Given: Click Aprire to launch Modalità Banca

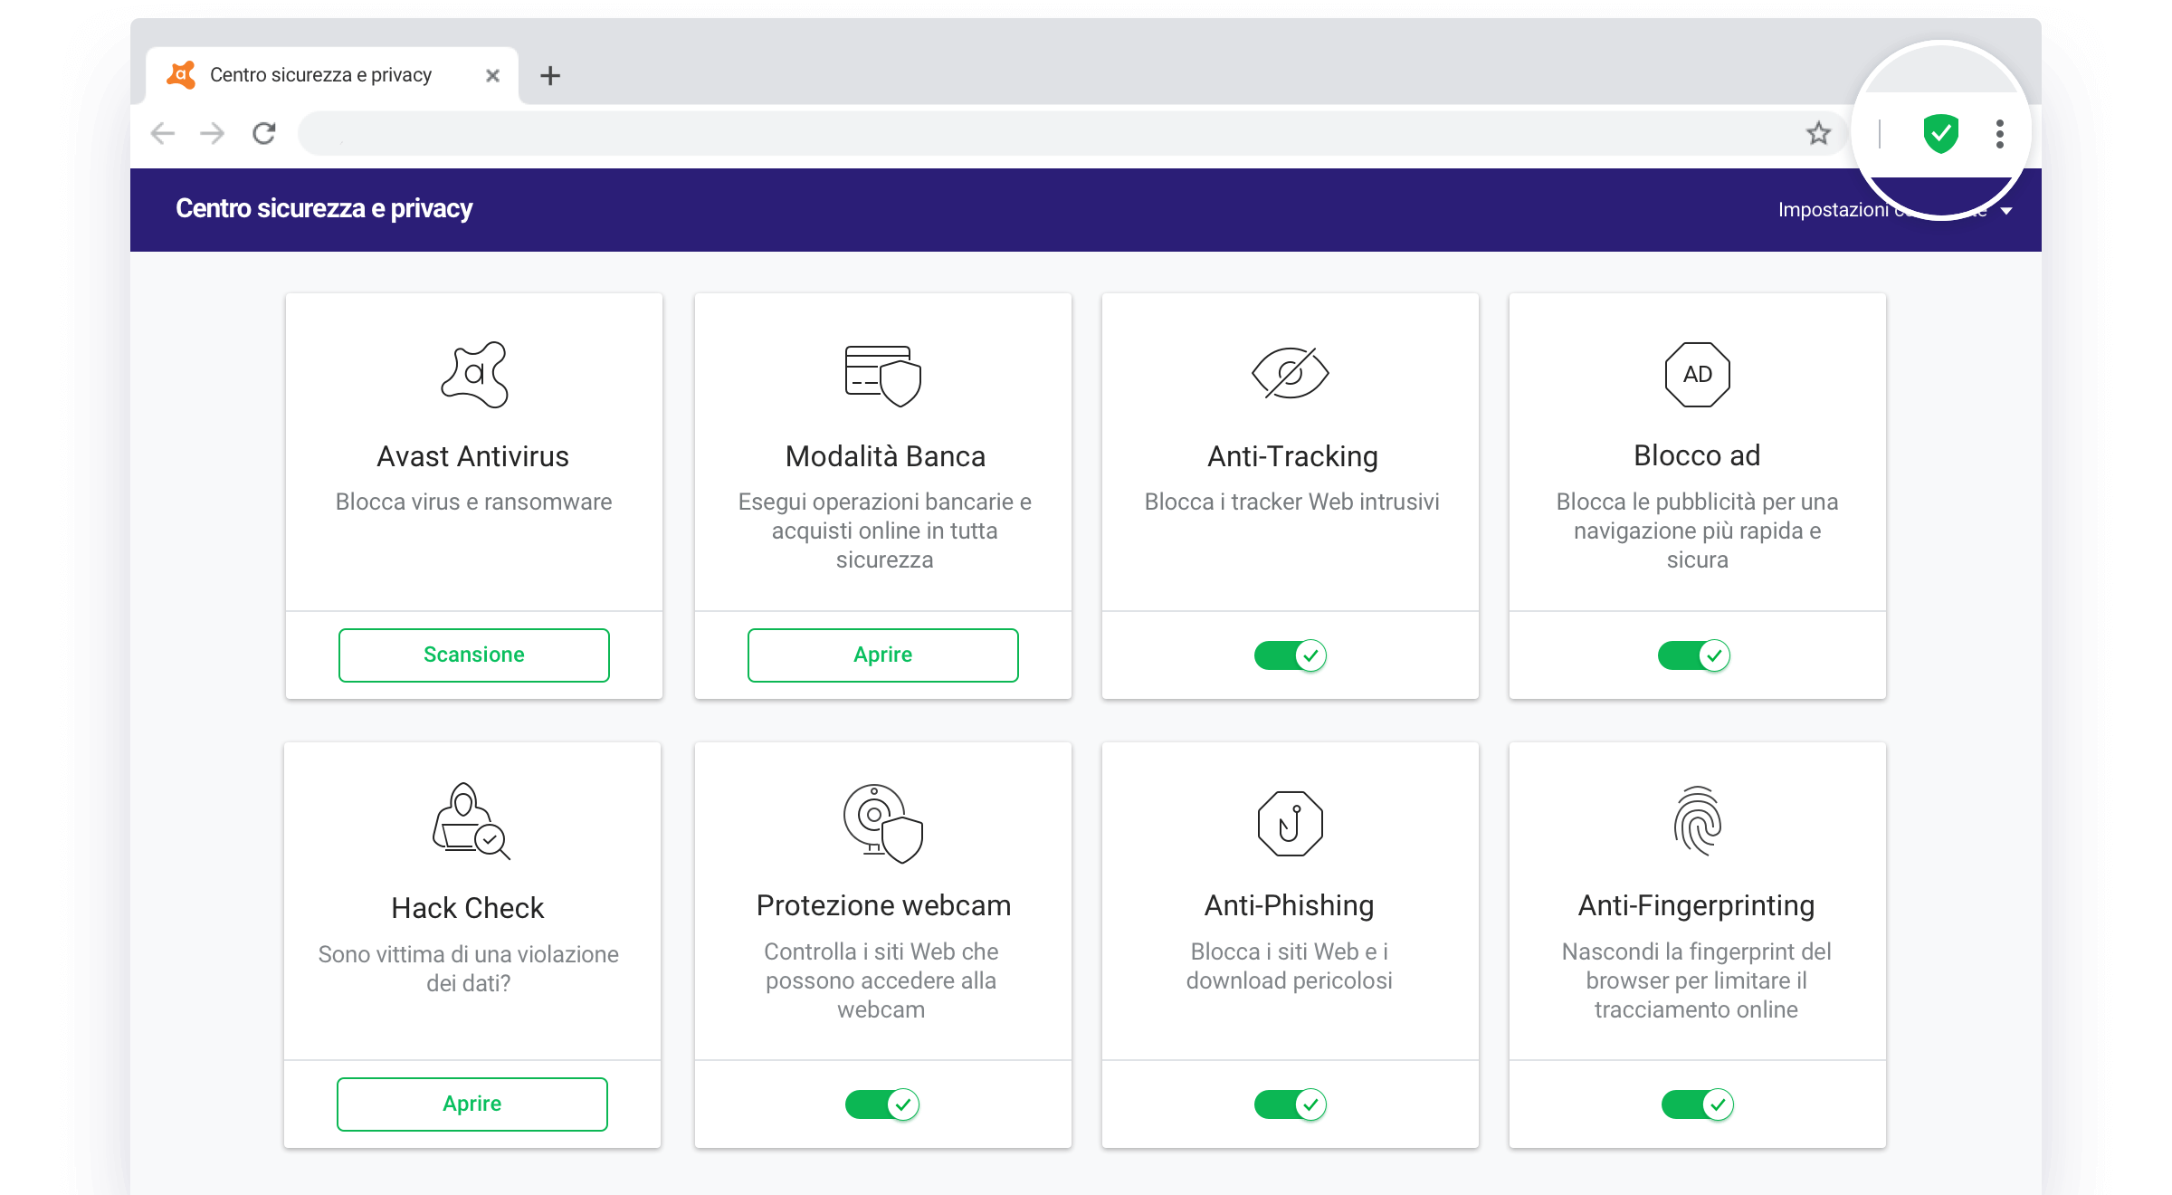Looking at the screenshot, I should pyautogui.click(x=882, y=655).
